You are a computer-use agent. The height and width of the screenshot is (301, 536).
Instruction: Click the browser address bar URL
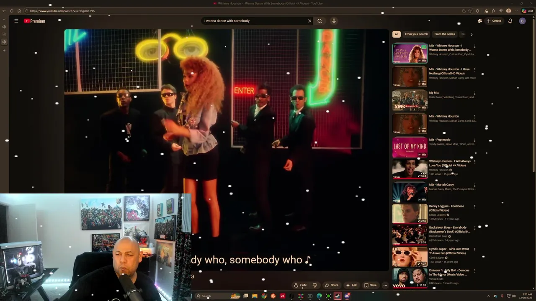pos(62,11)
